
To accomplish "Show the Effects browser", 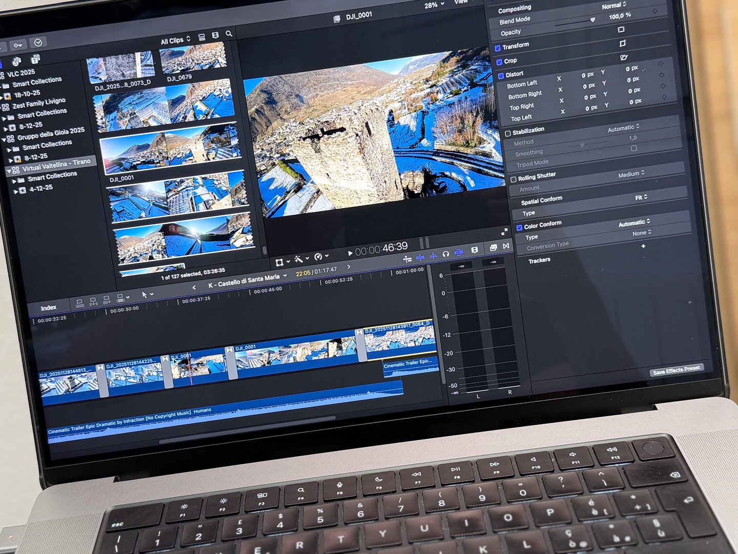I will (493, 248).
